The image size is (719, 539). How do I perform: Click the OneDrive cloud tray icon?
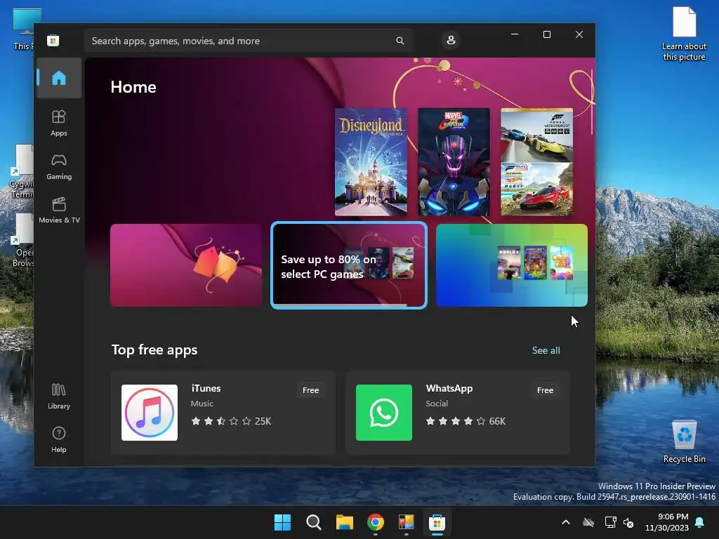pyautogui.click(x=588, y=522)
